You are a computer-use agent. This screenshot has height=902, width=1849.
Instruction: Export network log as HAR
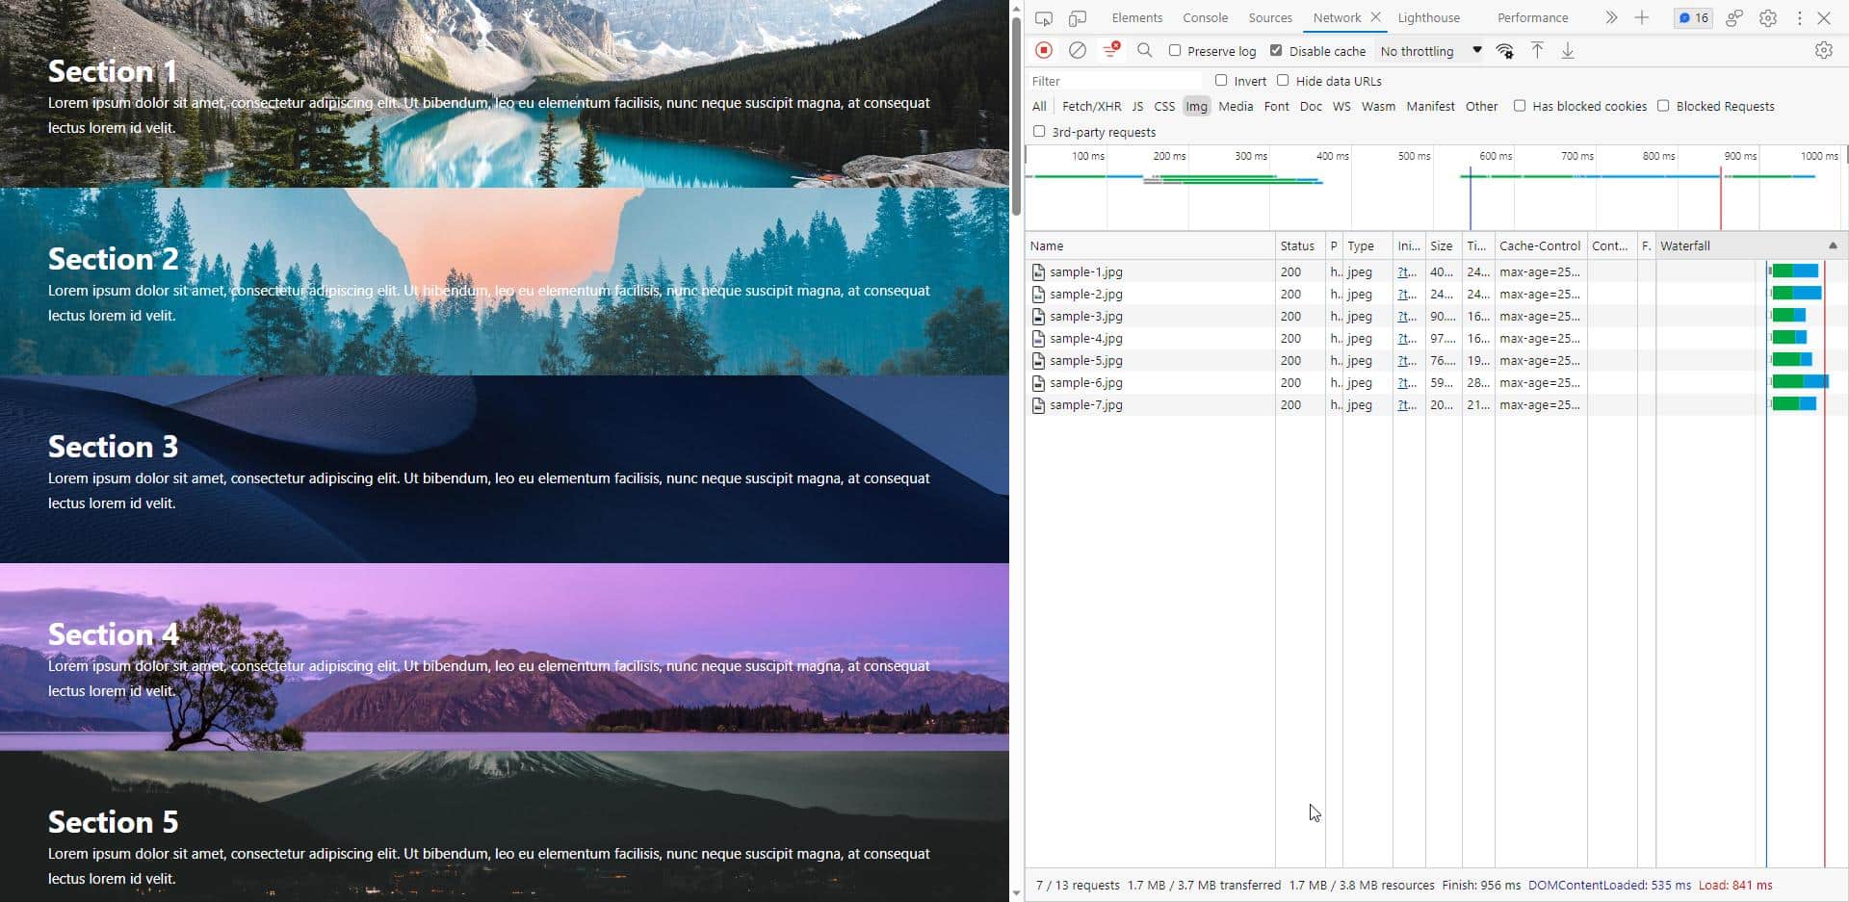tap(1569, 50)
